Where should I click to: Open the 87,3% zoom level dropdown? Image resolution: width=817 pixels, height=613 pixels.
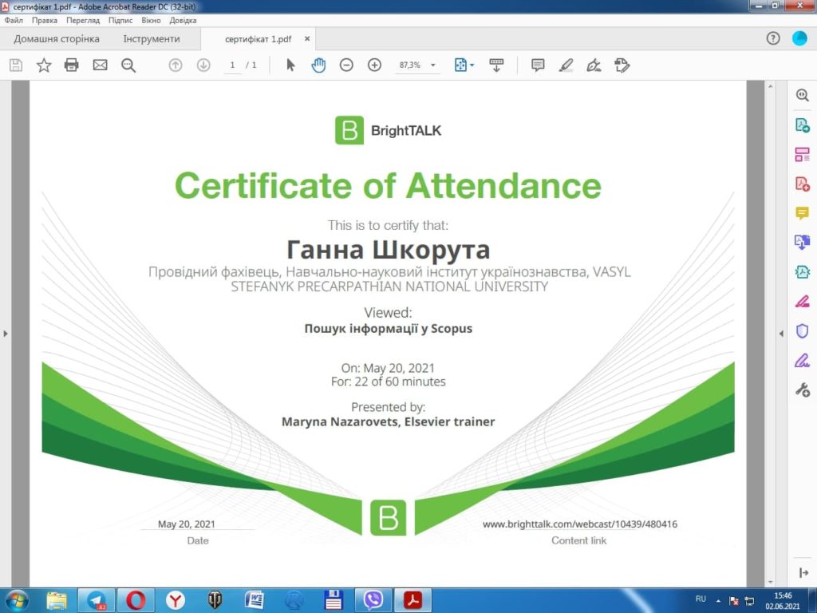(x=433, y=65)
